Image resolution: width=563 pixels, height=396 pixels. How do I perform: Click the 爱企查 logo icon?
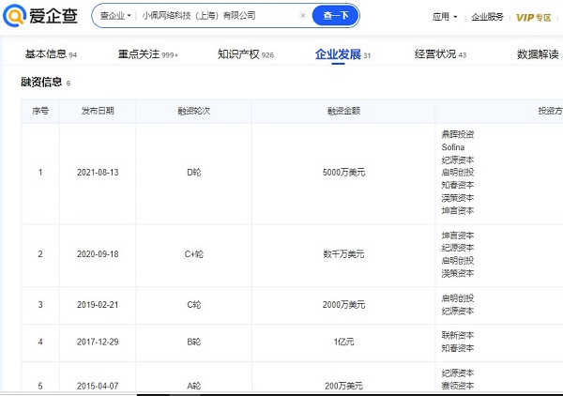click(14, 15)
